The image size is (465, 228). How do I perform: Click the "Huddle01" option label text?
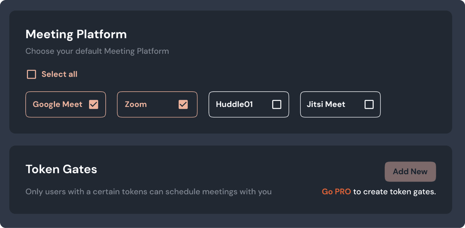[x=234, y=104]
